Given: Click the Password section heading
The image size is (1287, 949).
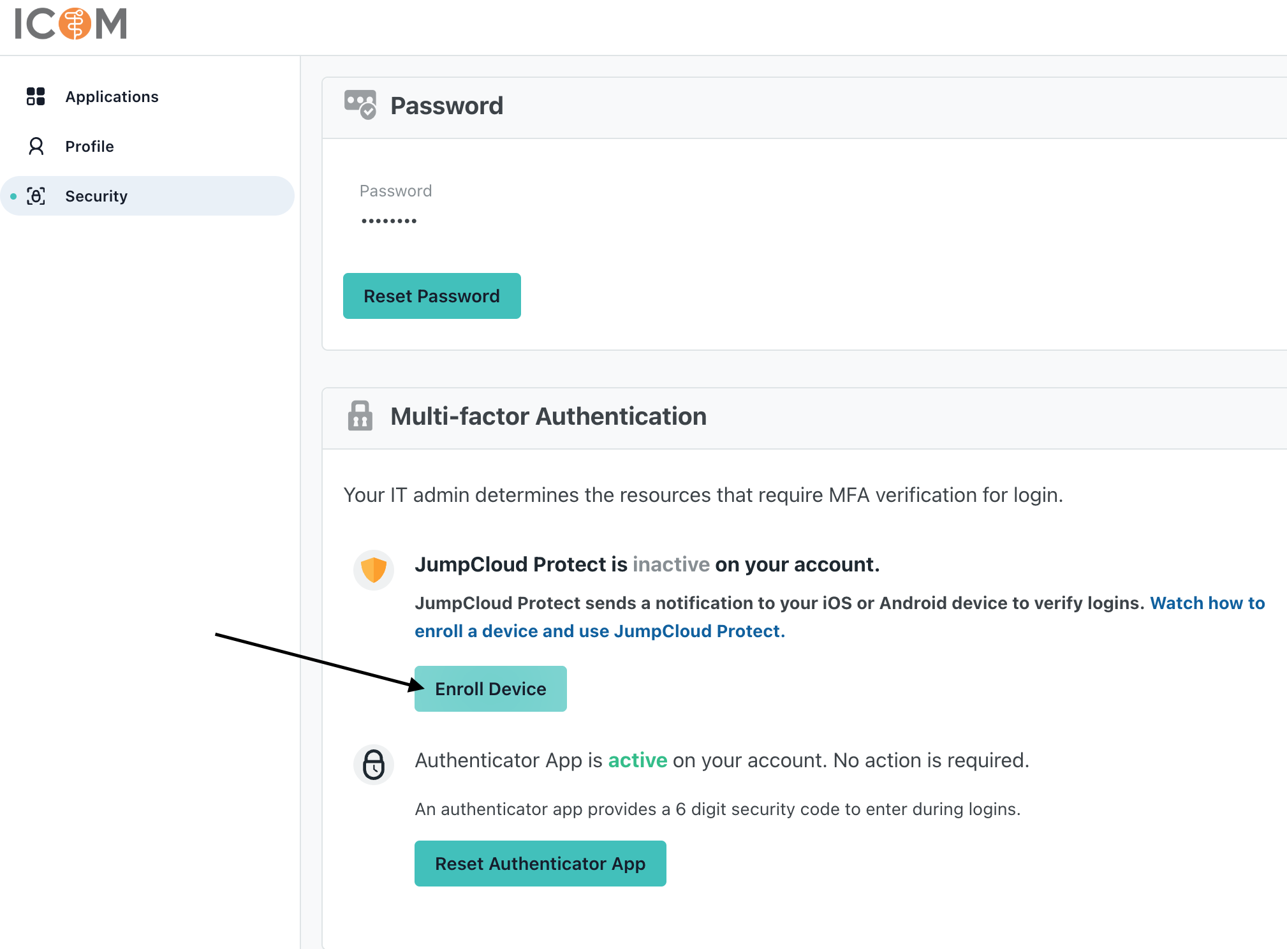Looking at the screenshot, I should tap(446, 105).
